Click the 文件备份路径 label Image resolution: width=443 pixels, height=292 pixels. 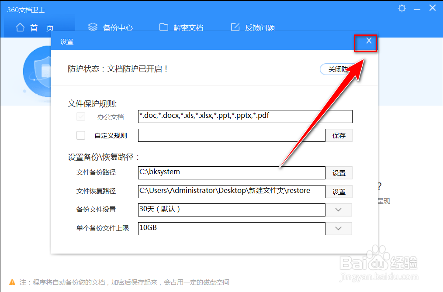point(96,172)
